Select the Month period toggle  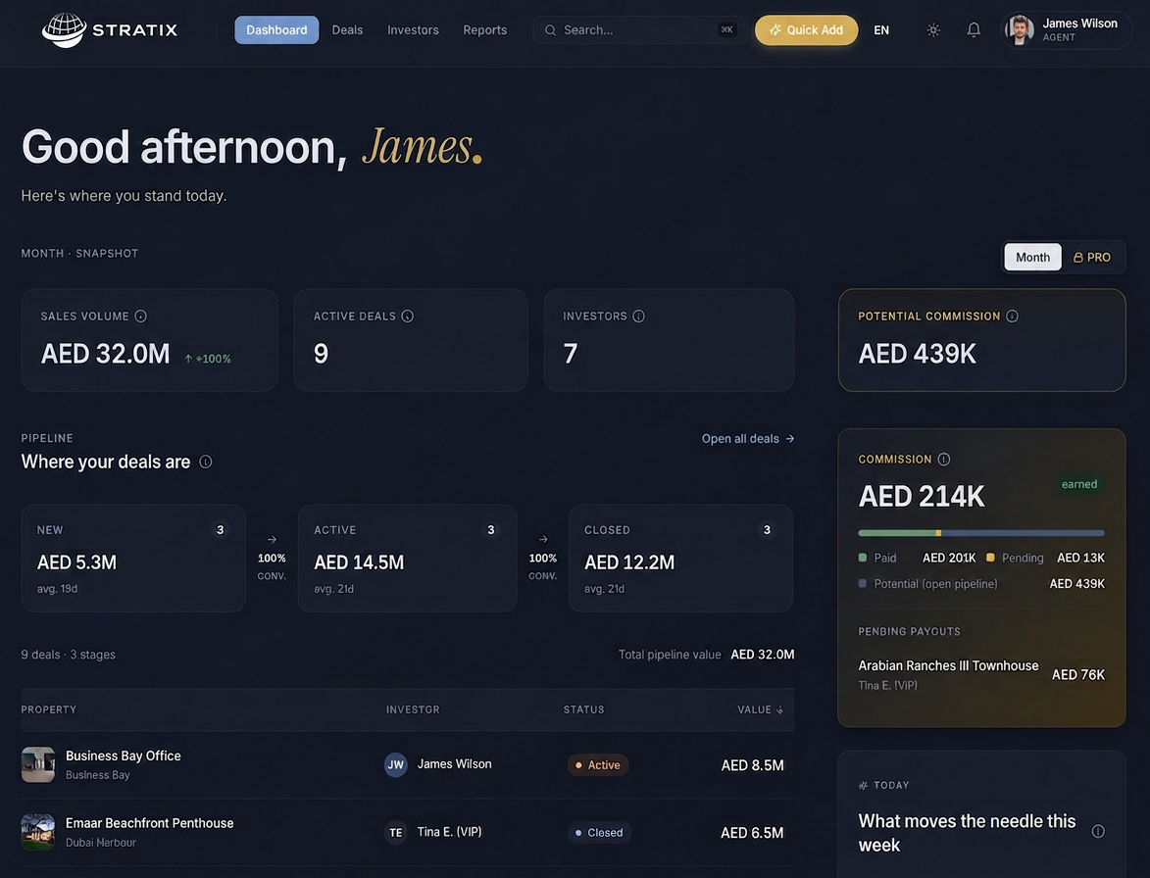point(1032,258)
